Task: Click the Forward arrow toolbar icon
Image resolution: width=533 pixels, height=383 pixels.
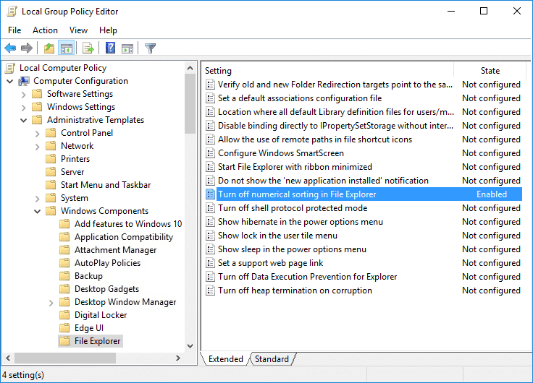Action: click(27, 48)
